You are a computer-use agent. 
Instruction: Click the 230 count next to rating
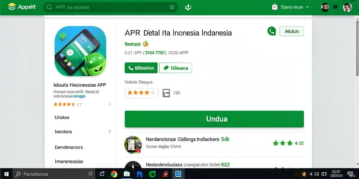(x=177, y=93)
